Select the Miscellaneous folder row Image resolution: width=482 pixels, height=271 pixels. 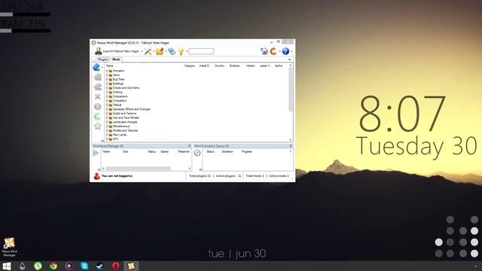tap(121, 126)
